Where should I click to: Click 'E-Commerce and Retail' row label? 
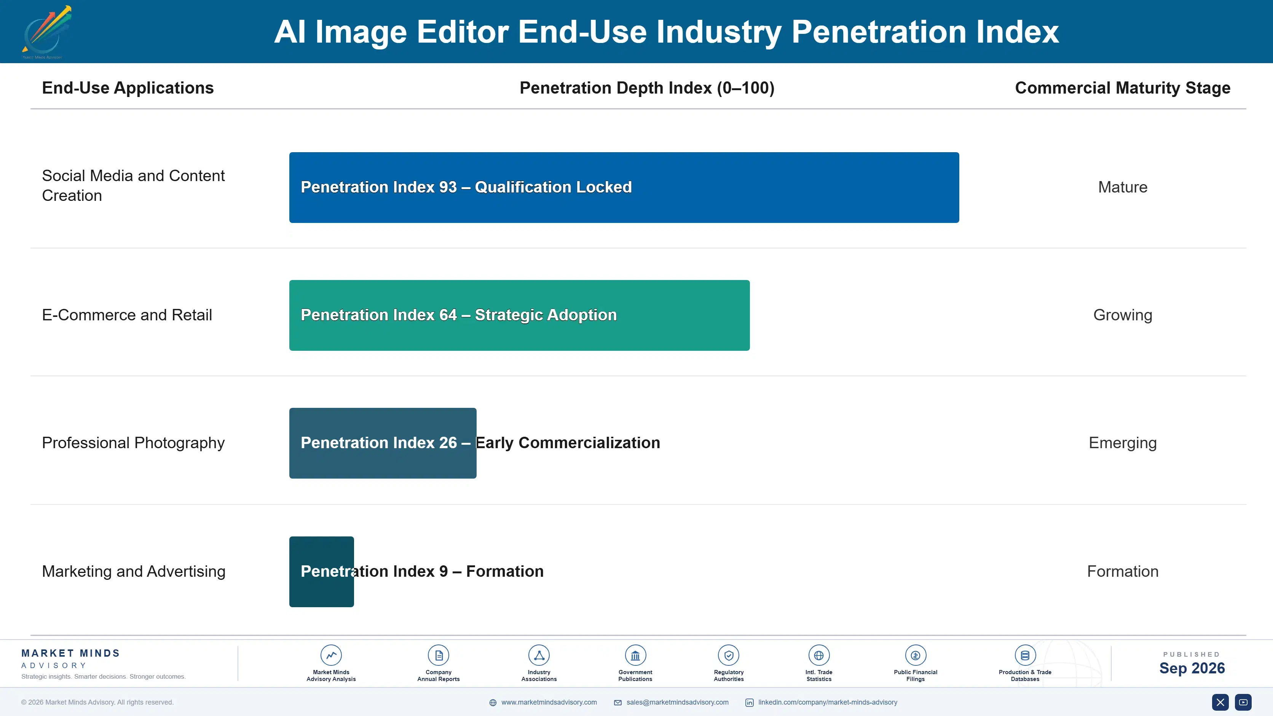[x=127, y=315]
